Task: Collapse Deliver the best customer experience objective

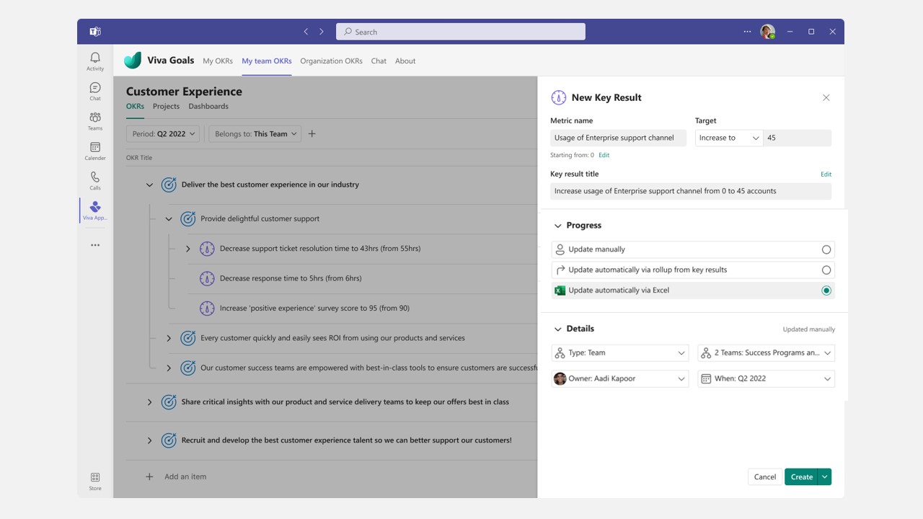Action: [149, 185]
